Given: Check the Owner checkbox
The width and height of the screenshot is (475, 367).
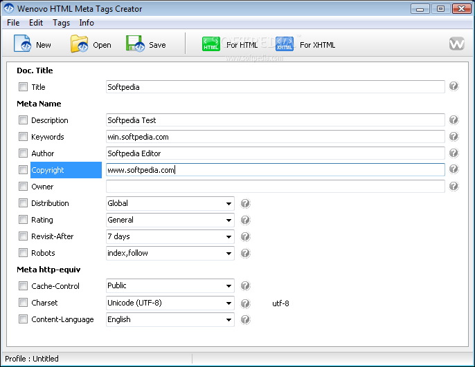Looking at the screenshot, I should point(23,186).
